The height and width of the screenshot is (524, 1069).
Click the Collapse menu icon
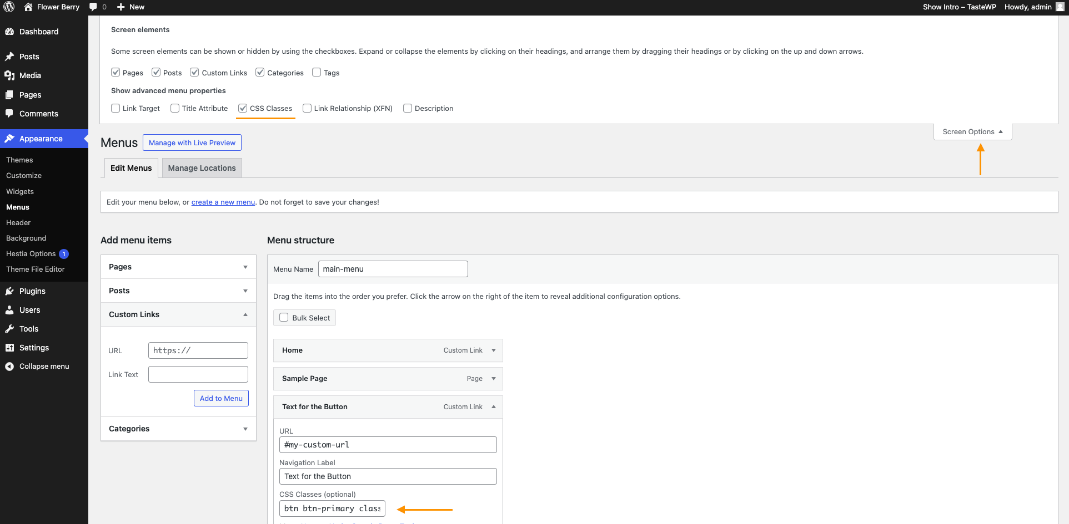point(9,367)
